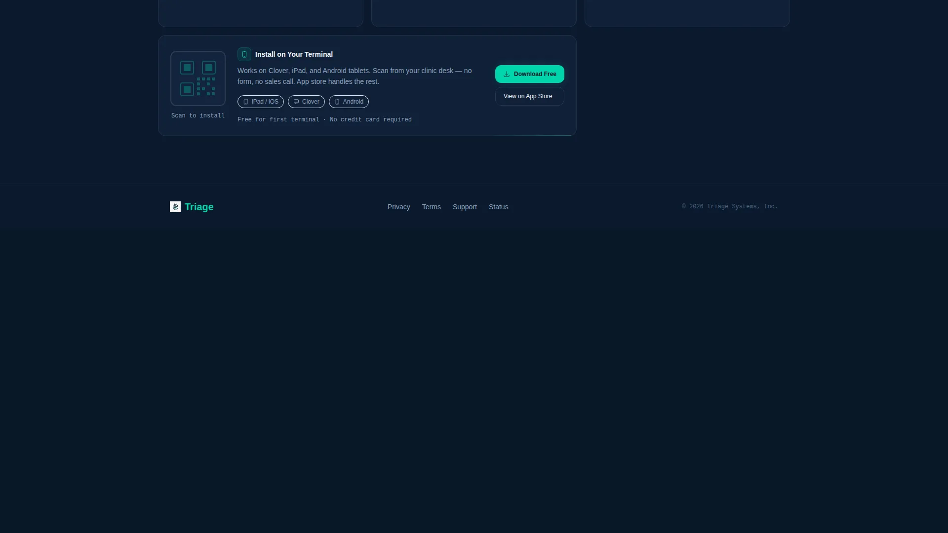948x533 pixels.
Task: Click the Triage shield logo icon
Action: tap(175, 207)
